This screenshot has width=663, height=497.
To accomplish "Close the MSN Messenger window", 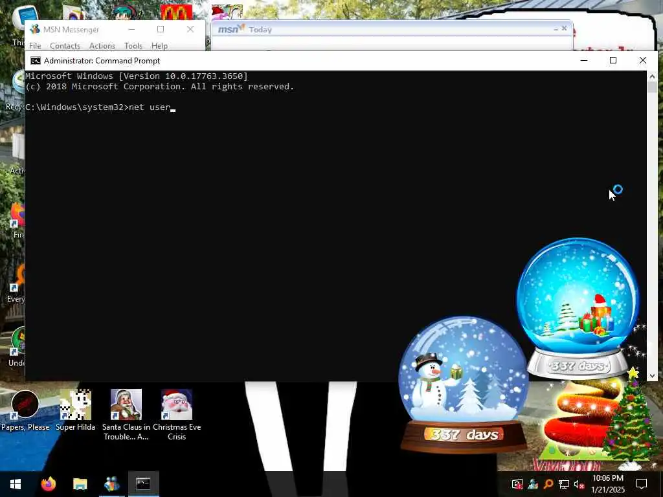I will [190, 29].
